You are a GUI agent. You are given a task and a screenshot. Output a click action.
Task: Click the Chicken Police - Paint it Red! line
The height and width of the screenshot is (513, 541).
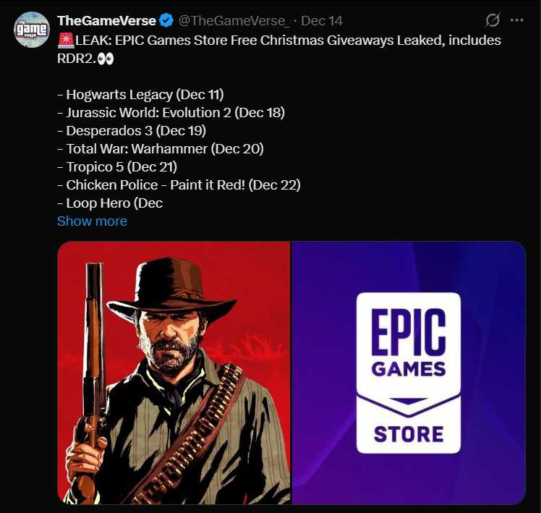tap(179, 185)
